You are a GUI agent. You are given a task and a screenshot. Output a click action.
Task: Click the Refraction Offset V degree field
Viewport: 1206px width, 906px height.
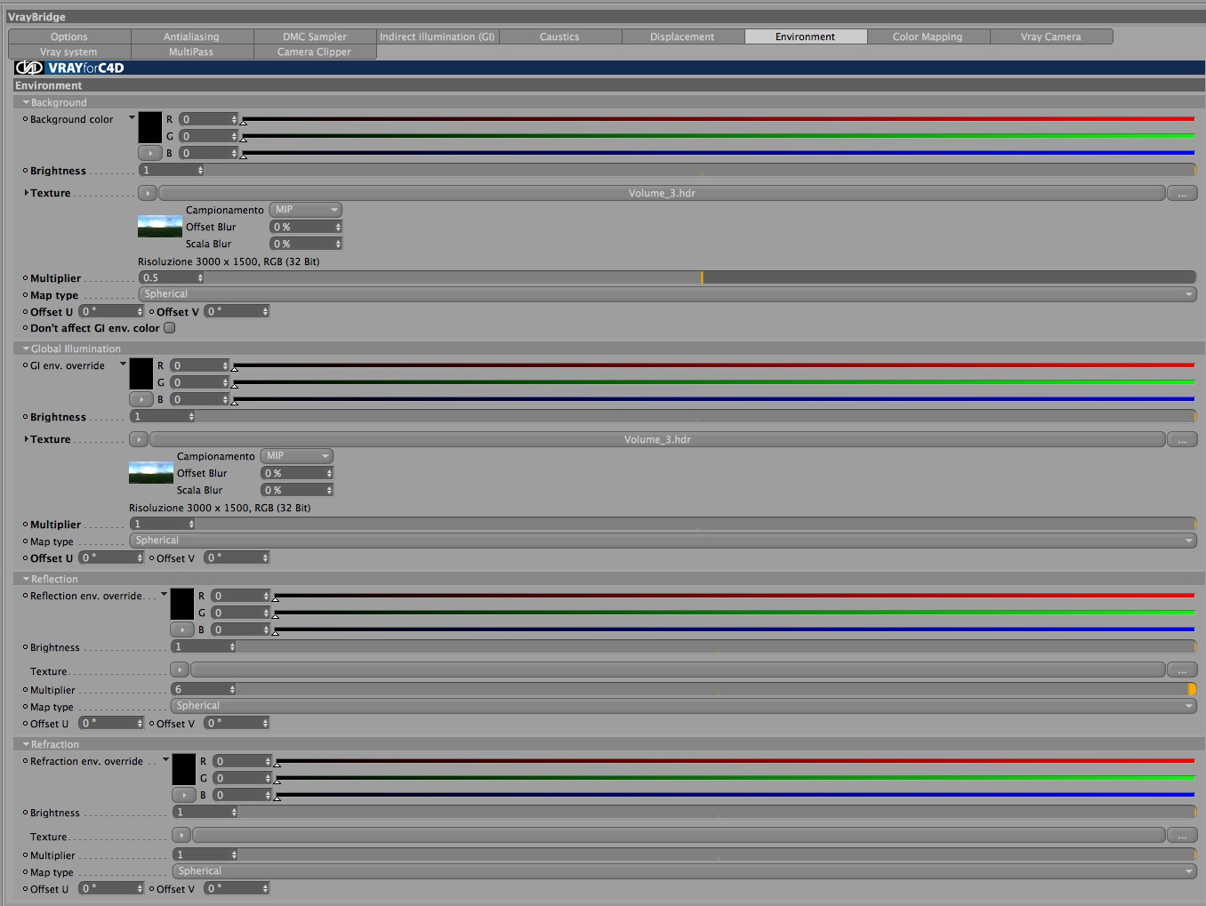pyautogui.click(x=237, y=888)
